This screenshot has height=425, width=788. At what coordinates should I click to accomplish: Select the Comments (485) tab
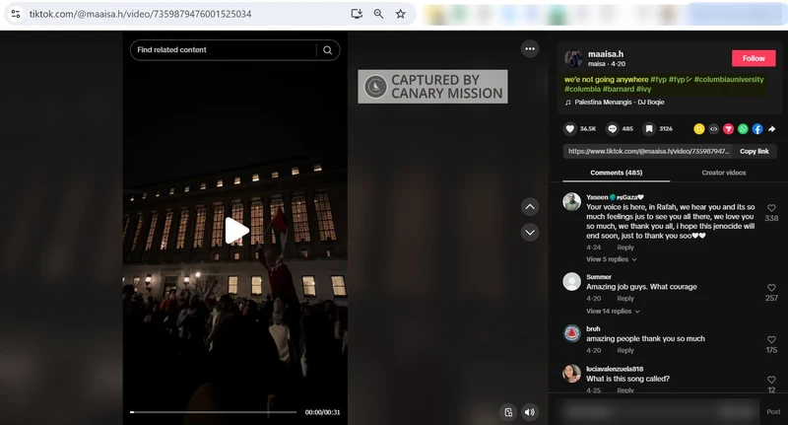(x=616, y=173)
